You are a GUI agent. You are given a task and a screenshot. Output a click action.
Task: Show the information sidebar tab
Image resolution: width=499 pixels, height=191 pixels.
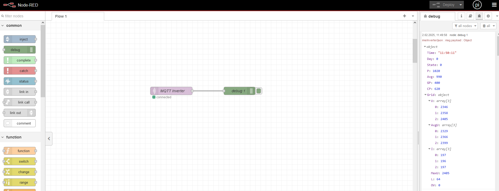[x=461, y=16]
